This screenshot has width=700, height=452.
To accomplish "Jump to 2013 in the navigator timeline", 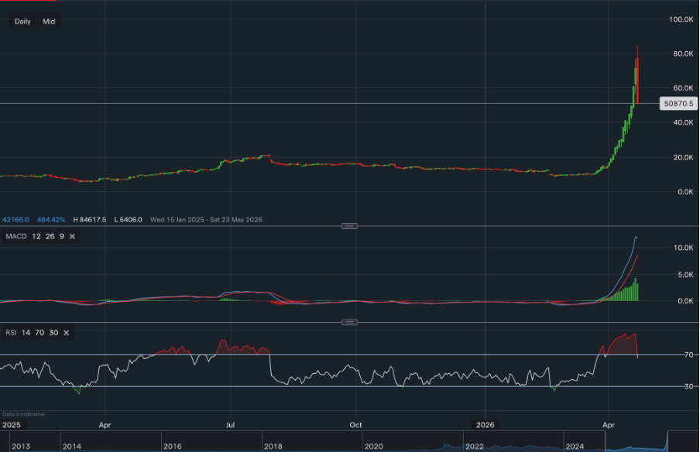I will coord(21,446).
